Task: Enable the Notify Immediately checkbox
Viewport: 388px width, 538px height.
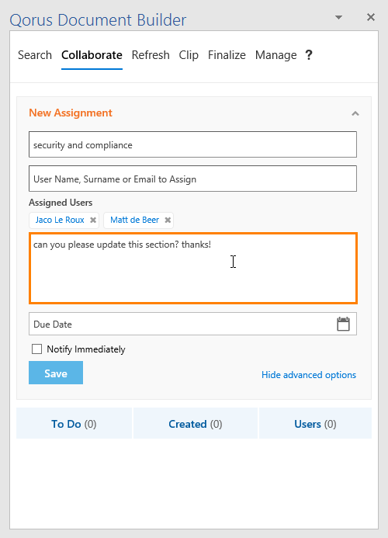Action: point(36,349)
